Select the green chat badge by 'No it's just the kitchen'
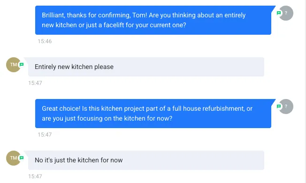 22,158
